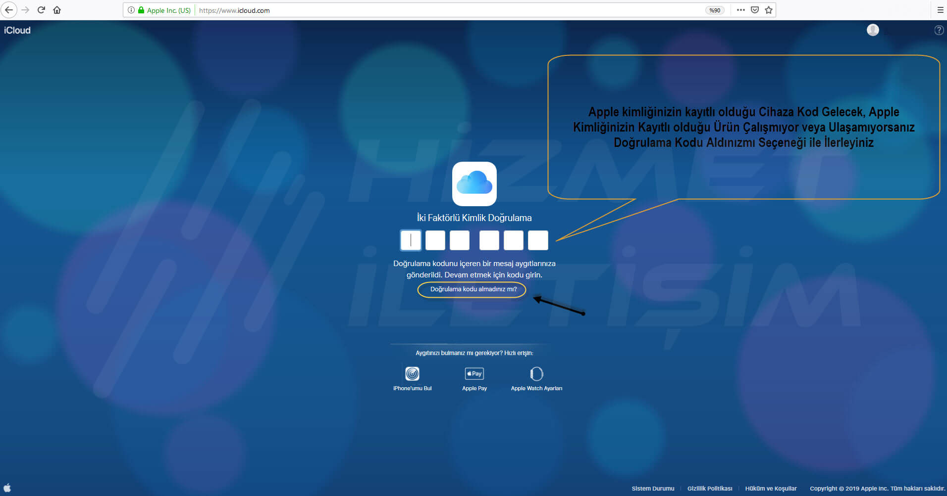Open the Apple Pay icon
The height and width of the screenshot is (496, 947).
coord(474,374)
